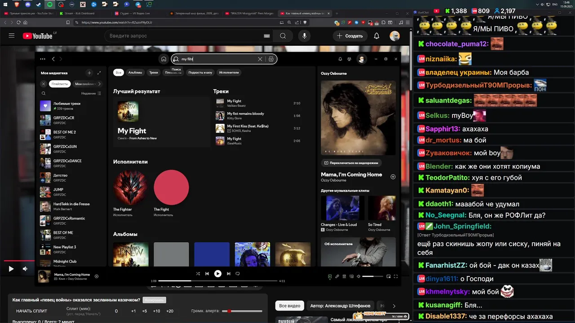Image resolution: width=575 pixels, height=323 pixels.
Task: Go to Spotify Home icon
Action: tap(164, 59)
